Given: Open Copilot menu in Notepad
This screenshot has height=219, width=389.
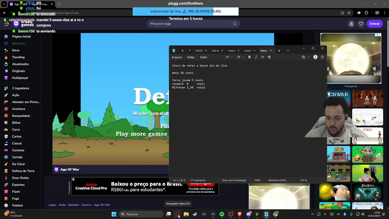Looking at the screenshot, I should [x=305, y=57].
